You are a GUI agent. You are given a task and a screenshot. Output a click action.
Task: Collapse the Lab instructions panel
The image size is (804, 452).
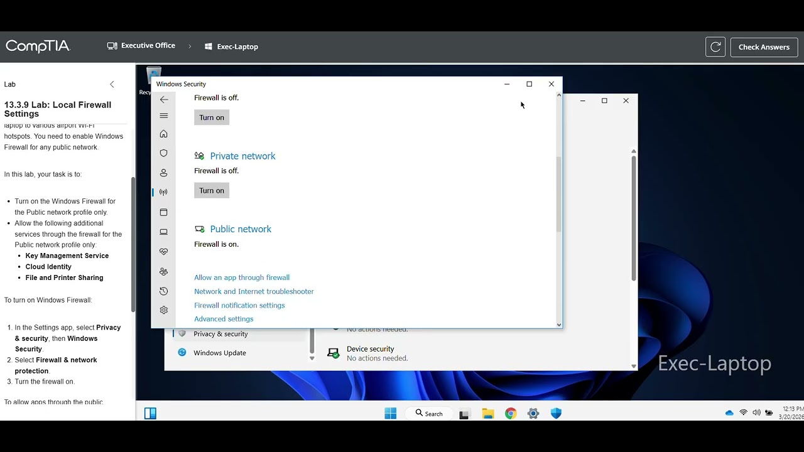tap(112, 84)
